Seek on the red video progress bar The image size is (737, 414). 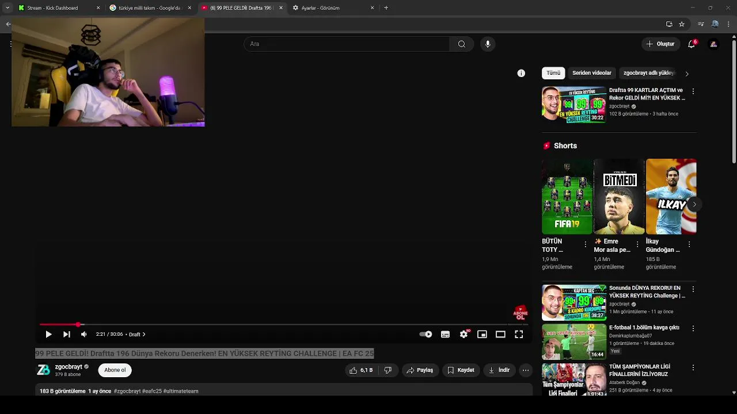point(283,325)
